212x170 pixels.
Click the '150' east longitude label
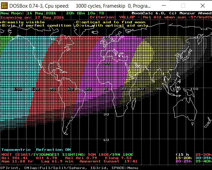click(194, 89)
